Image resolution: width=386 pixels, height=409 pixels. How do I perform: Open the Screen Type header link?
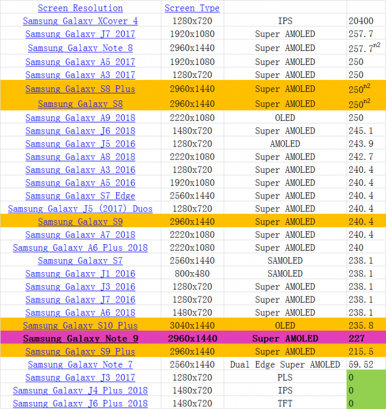(192, 8)
